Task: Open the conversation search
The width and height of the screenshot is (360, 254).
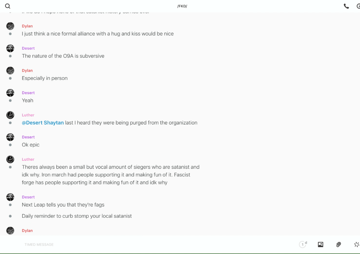Action: click(x=8, y=6)
